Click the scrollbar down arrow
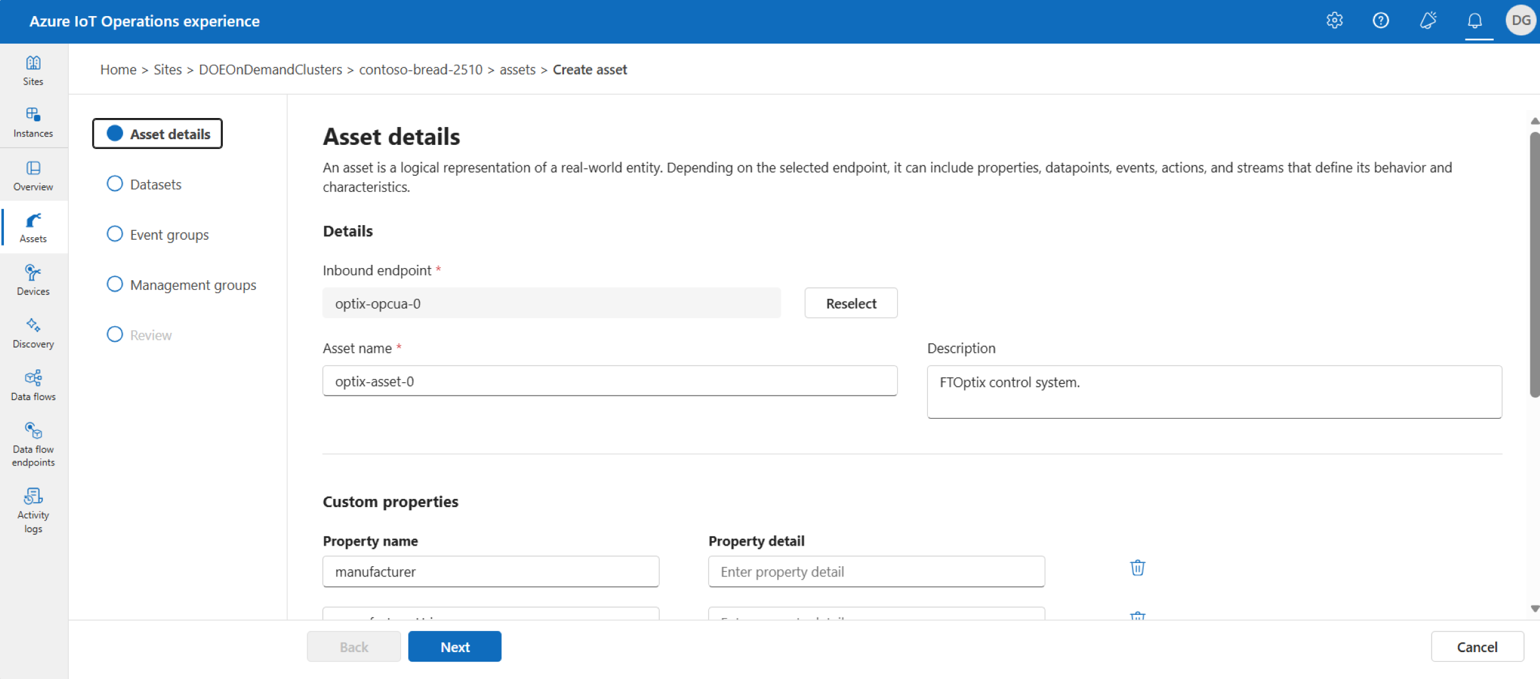 tap(1534, 608)
